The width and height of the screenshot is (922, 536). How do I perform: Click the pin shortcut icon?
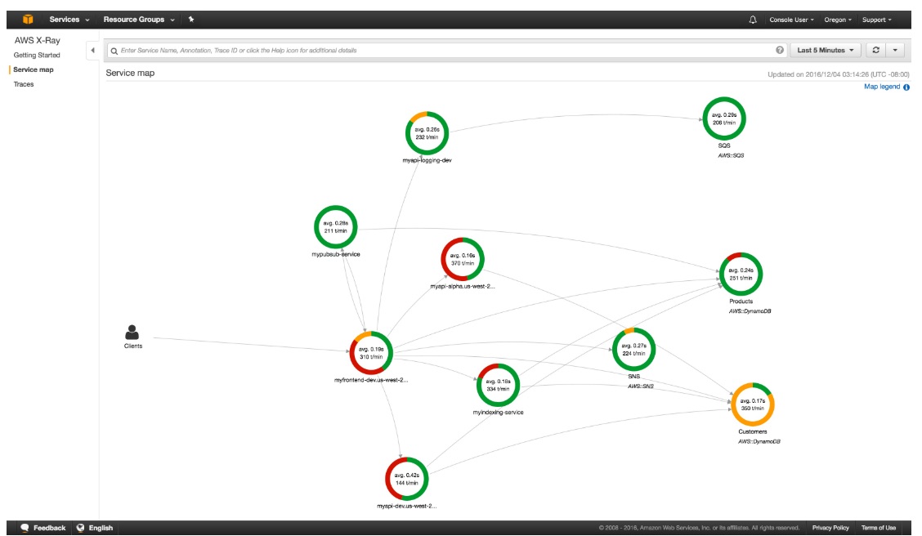click(191, 20)
